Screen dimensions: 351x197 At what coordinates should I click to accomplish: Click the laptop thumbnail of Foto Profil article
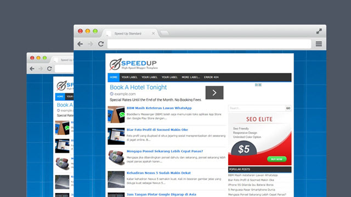[x=116, y=136]
